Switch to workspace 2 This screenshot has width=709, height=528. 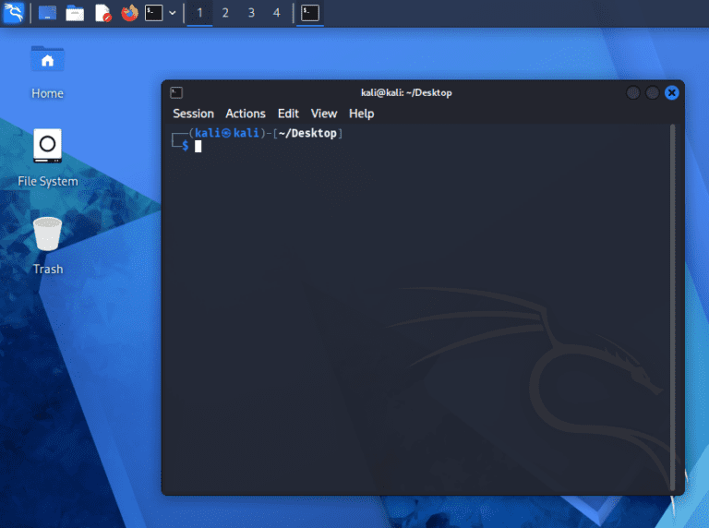[225, 13]
